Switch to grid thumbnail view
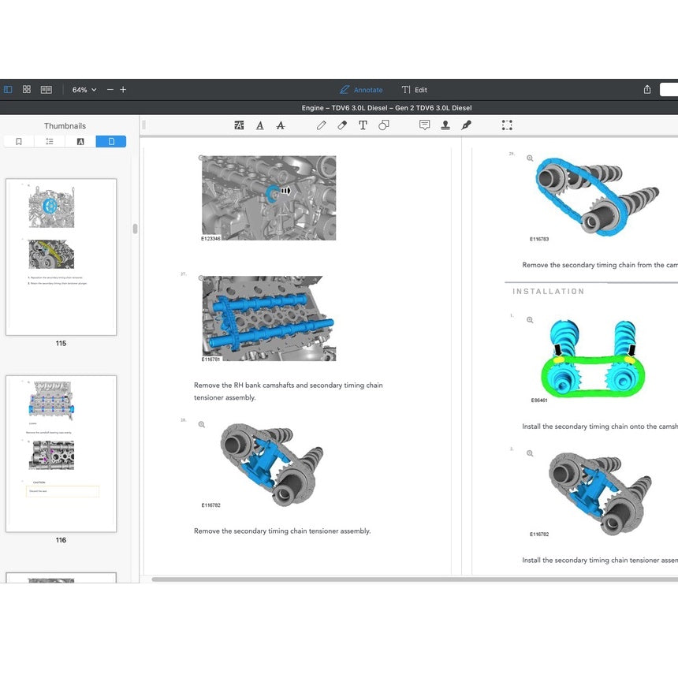This screenshot has height=678, width=678. (27, 90)
